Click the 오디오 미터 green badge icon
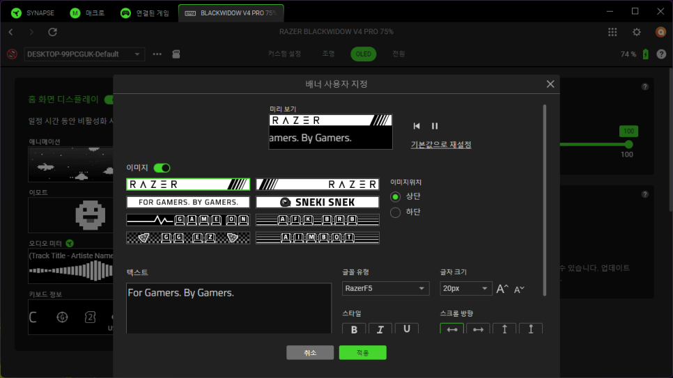 tap(70, 243)
